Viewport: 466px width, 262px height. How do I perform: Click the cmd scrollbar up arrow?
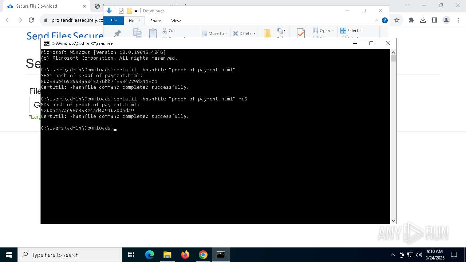(x=393, y=52)
